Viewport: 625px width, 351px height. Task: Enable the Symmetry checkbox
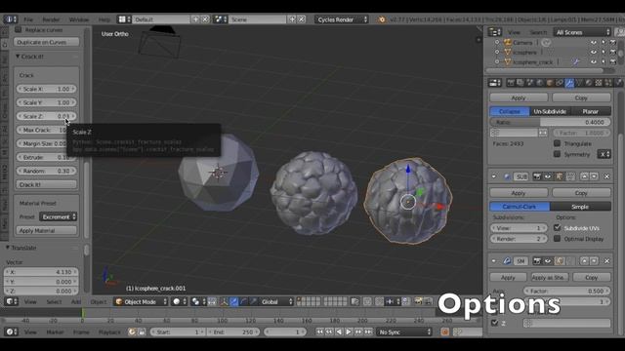(558, 154)
